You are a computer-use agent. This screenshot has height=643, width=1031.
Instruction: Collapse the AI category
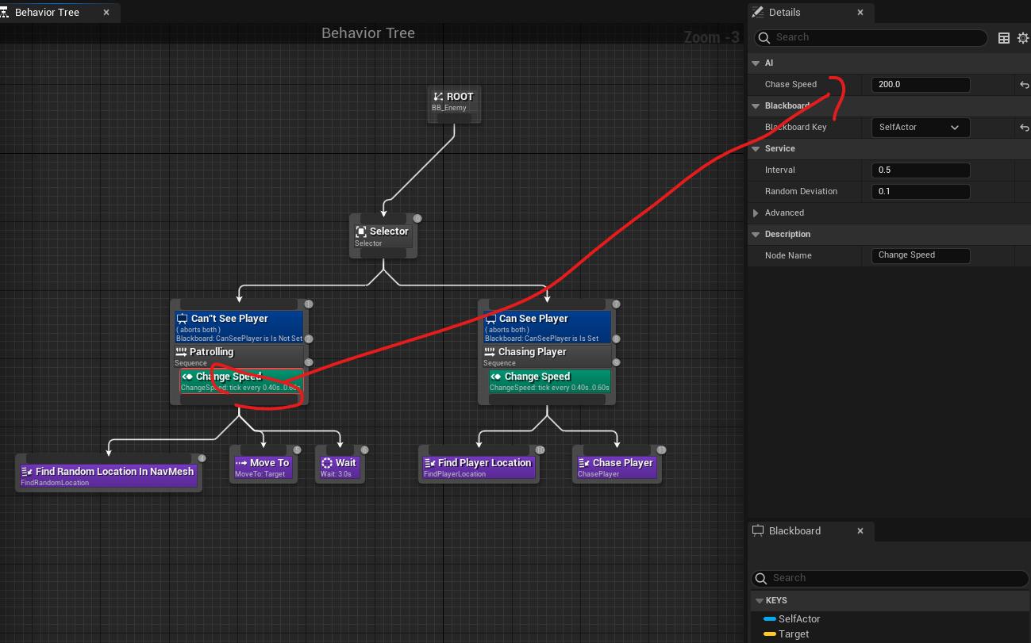(x=754, y=63)
